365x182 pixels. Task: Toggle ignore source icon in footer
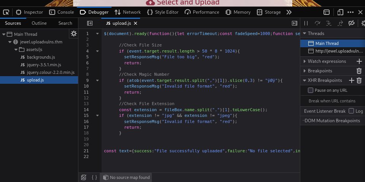(x=84, y=177)
